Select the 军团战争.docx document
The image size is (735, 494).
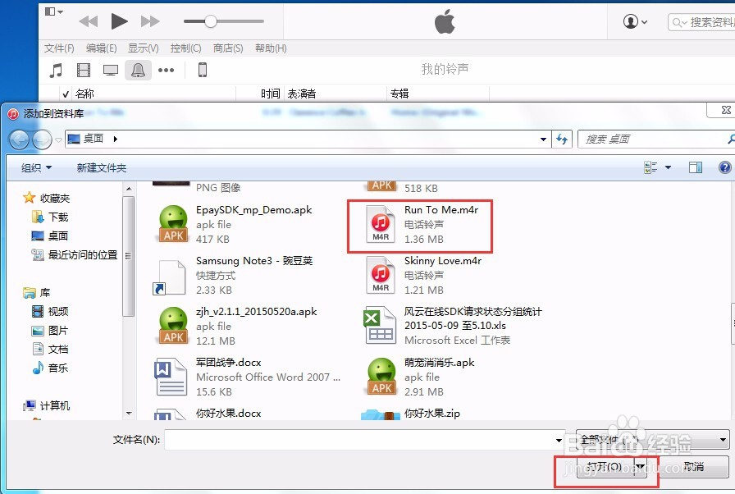pos(247,377)
